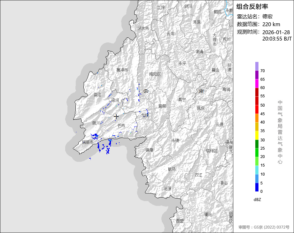Select the 镇康 label on the map
Viewport: 294px width, 233px height.
tap(150, 150)
